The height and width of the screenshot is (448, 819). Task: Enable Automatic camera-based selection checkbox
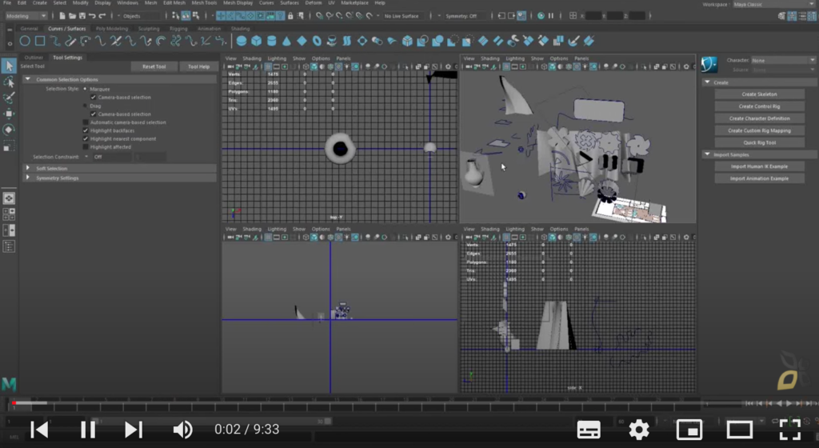(86, 122)
